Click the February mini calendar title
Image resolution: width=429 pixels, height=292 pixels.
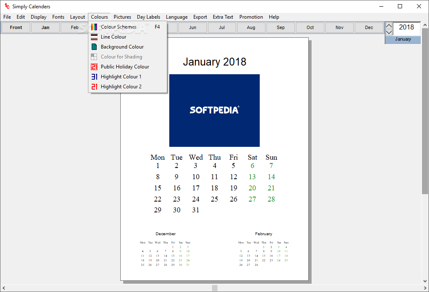264,234
